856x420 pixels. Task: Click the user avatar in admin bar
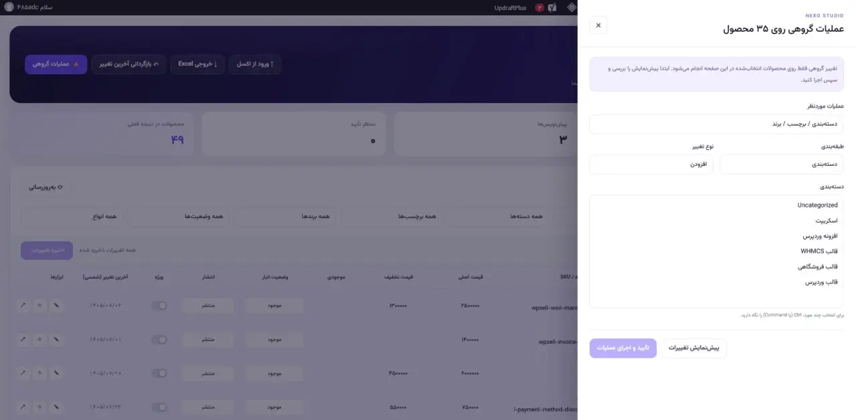pos(8,7)
